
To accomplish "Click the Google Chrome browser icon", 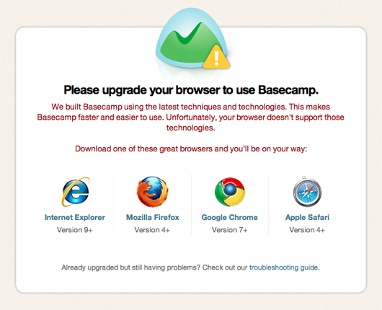I will [x=230, y=192].
